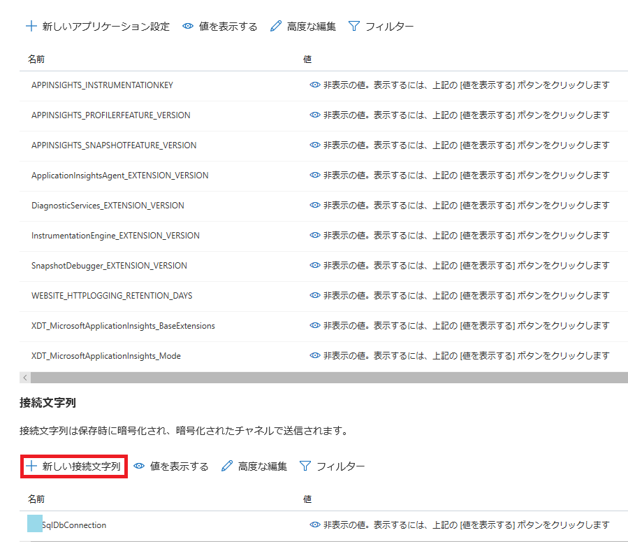Open XDT_MicrosoftApplicationInsights_Mode setting
Screen dimensions: 628x542
pyautogui.click(x=106, y=355)
